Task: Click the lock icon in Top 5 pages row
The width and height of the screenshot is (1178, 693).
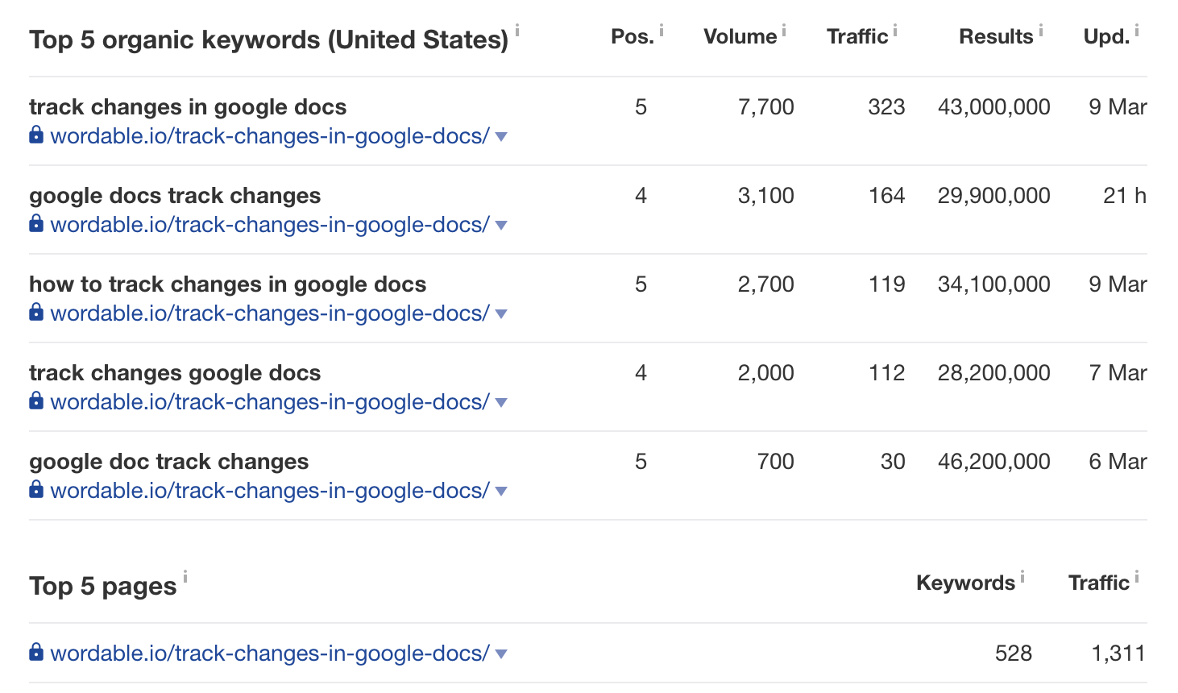Action: (x=36, y=652)
